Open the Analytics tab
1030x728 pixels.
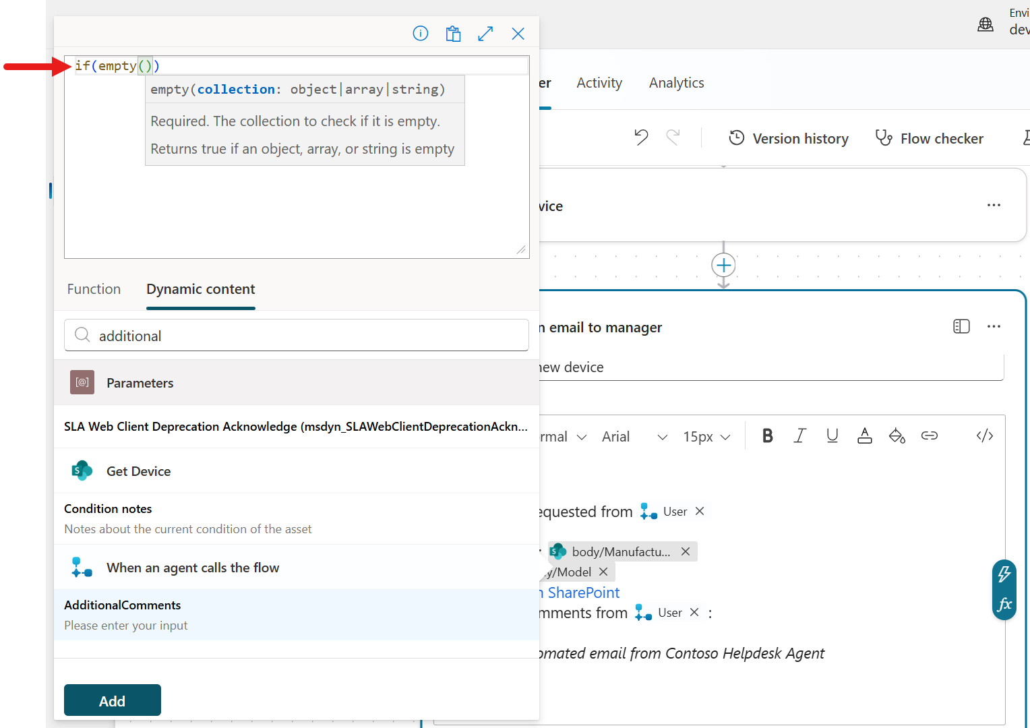click(676, 83)
